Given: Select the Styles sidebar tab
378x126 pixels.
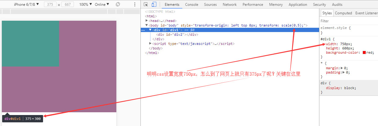Looking at the screenshot, I should pos(327,13).
